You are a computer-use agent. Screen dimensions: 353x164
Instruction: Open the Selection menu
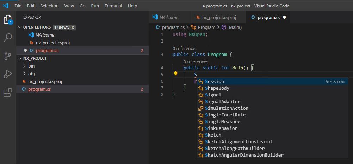49,6
